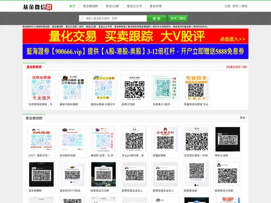Screen dimensions: 271x203
Task: Click the 基金场内ETF短线 caption link
Action: (x=70, y=191)
